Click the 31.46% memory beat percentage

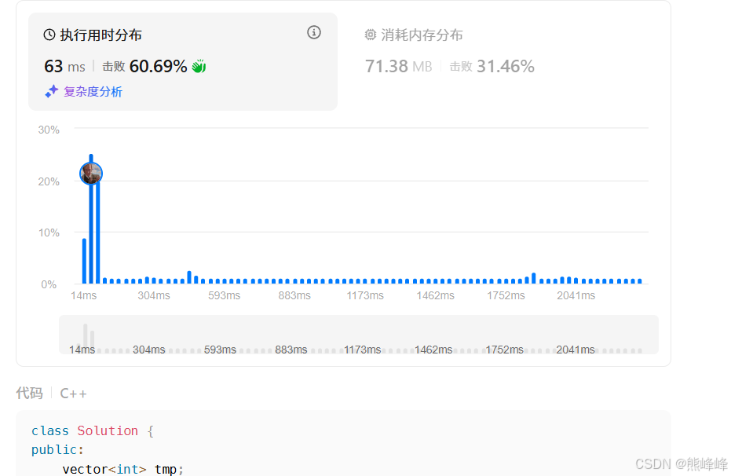coord(506,66)
